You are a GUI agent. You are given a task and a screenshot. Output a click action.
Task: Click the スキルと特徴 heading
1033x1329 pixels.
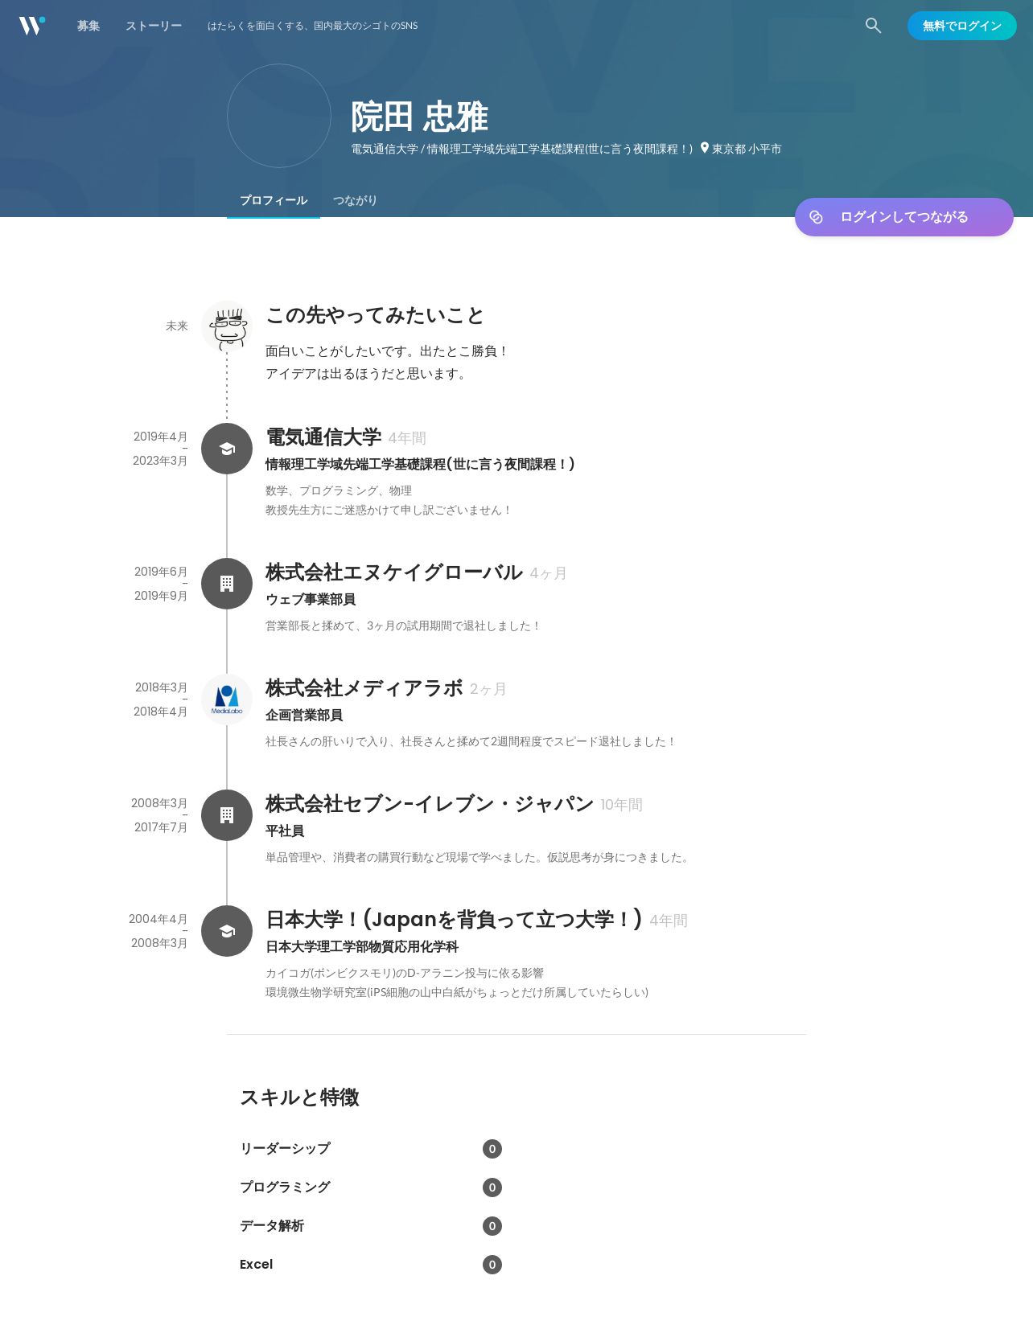click(x=299, y=1097)
